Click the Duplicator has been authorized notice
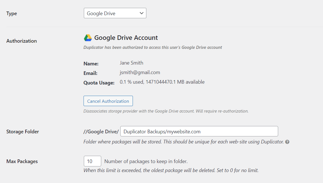The image size is (323, 183). tap(153, 47)
